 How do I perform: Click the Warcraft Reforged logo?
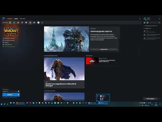pos(11,31)
